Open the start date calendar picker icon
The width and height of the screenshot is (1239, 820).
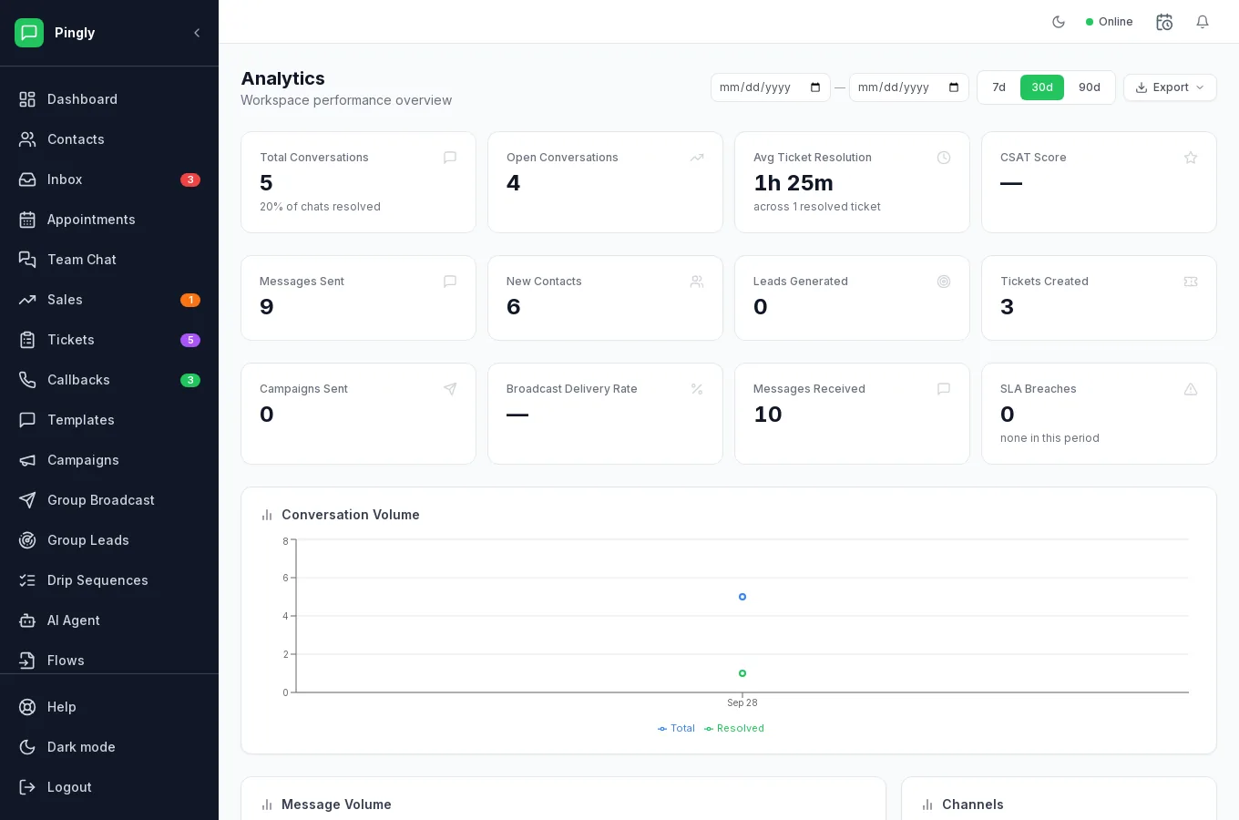point(815,87)
